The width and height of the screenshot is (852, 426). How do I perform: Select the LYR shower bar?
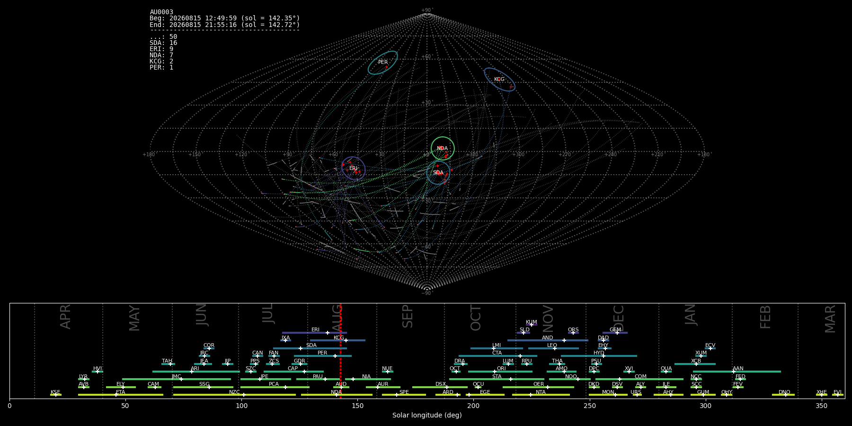(x=84, y=379)
